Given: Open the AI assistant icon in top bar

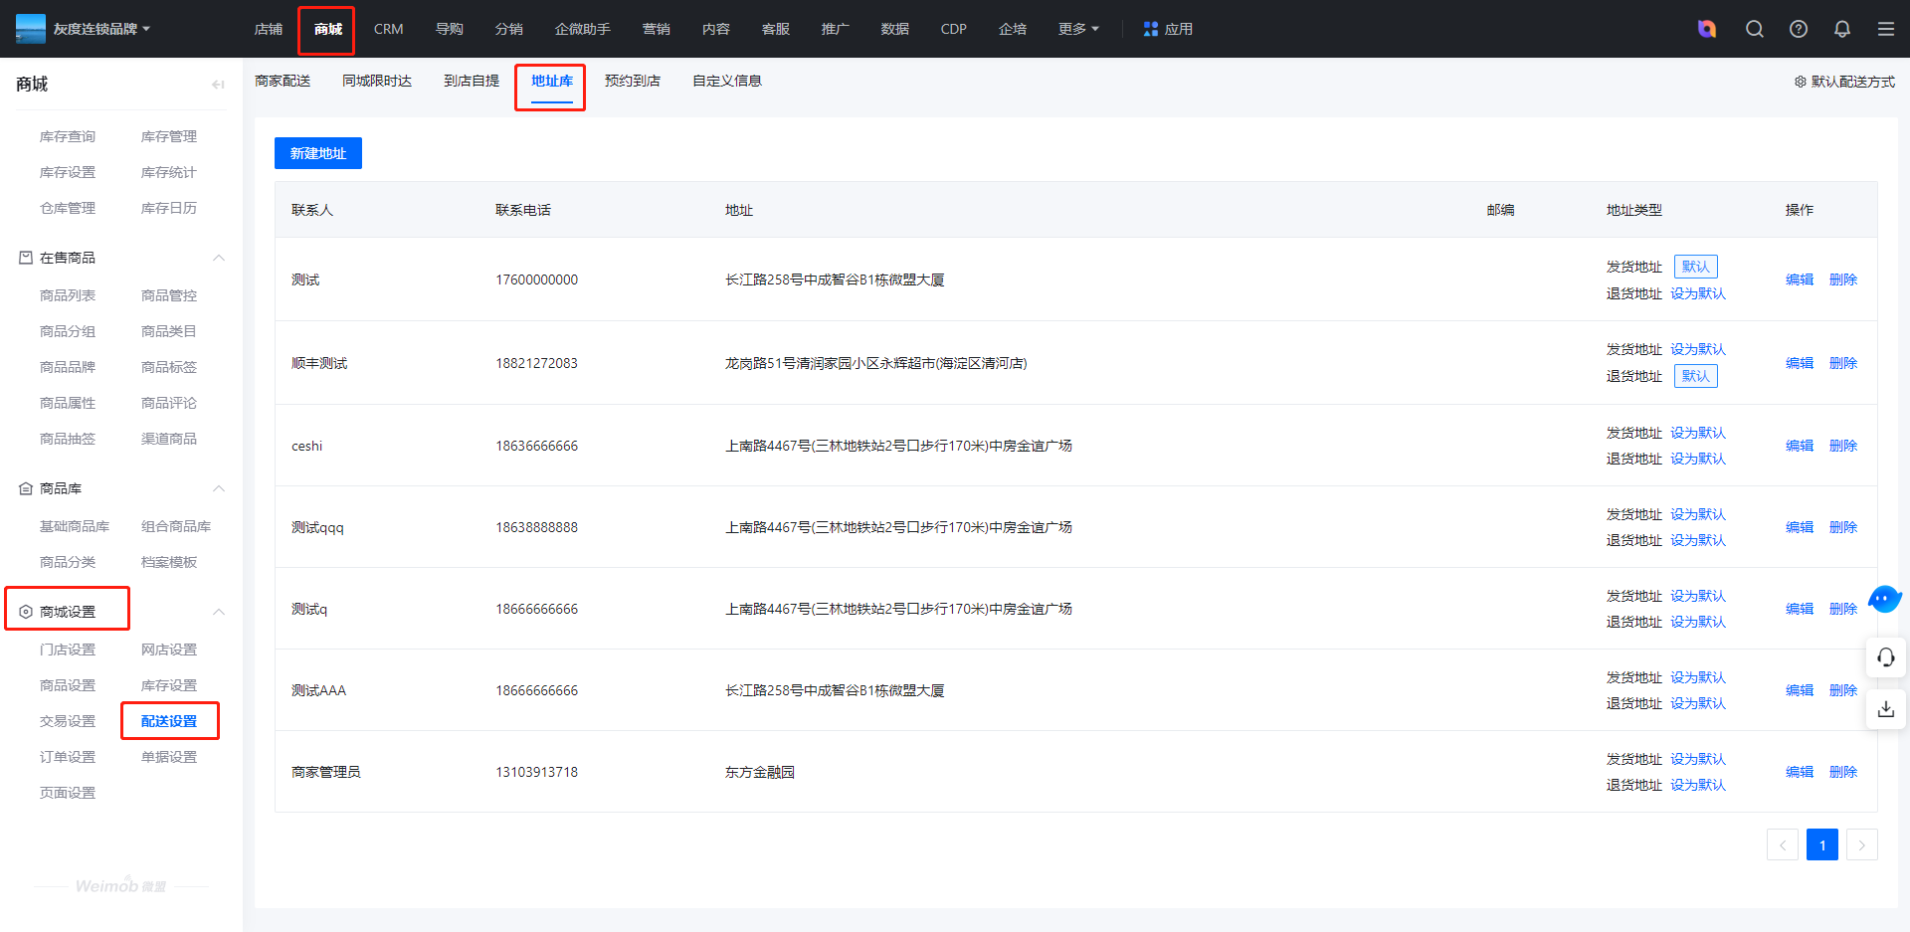Looking at the screenshot, I should pyautogui.click(x=1707, y=29).
